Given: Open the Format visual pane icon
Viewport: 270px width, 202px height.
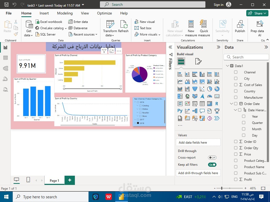Looking at the screenshot, I should point(198,61).
